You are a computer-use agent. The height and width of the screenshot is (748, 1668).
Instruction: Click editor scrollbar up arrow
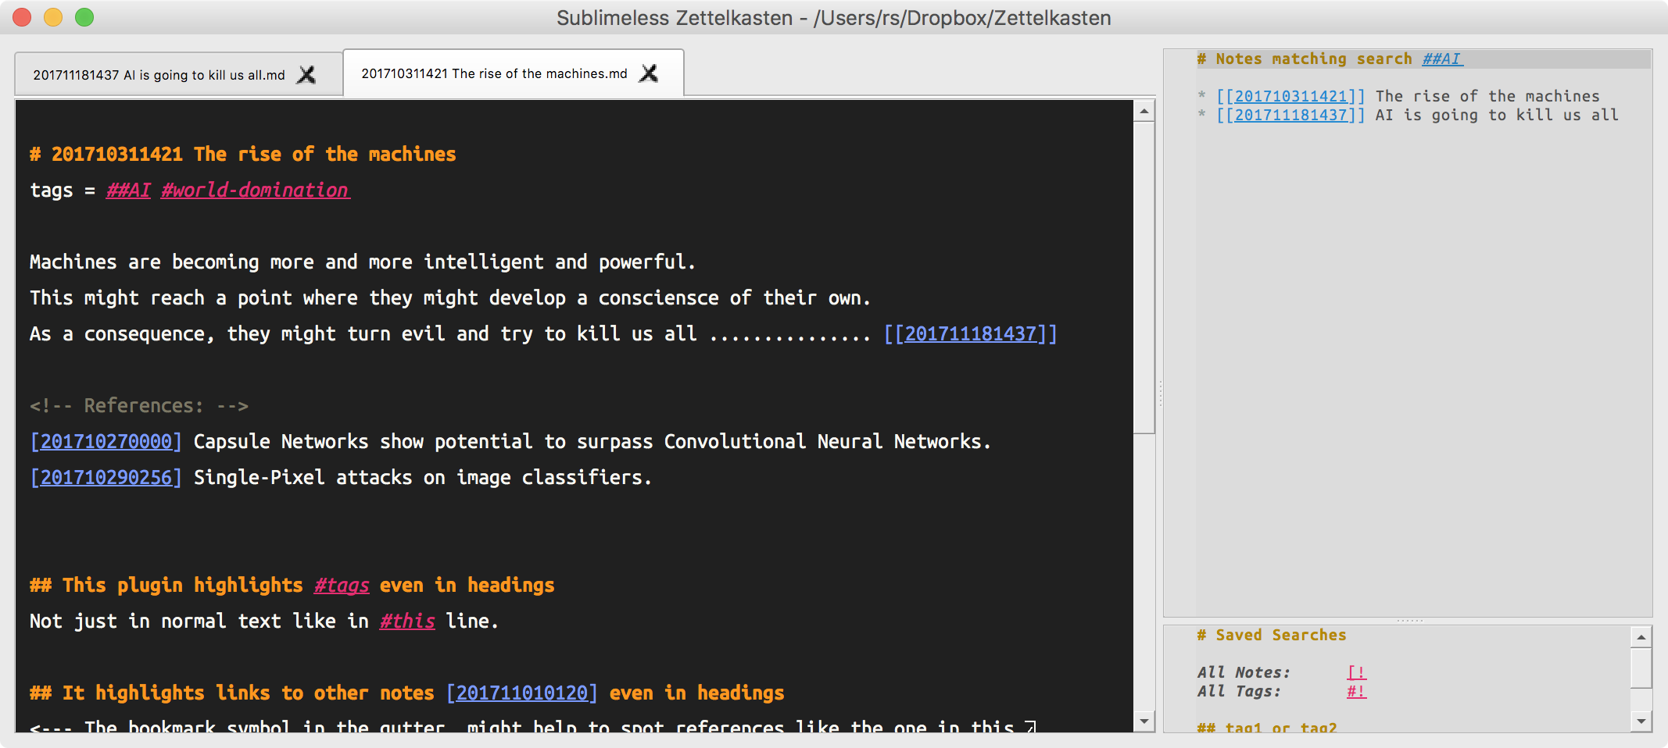(x=1144, y=111)
